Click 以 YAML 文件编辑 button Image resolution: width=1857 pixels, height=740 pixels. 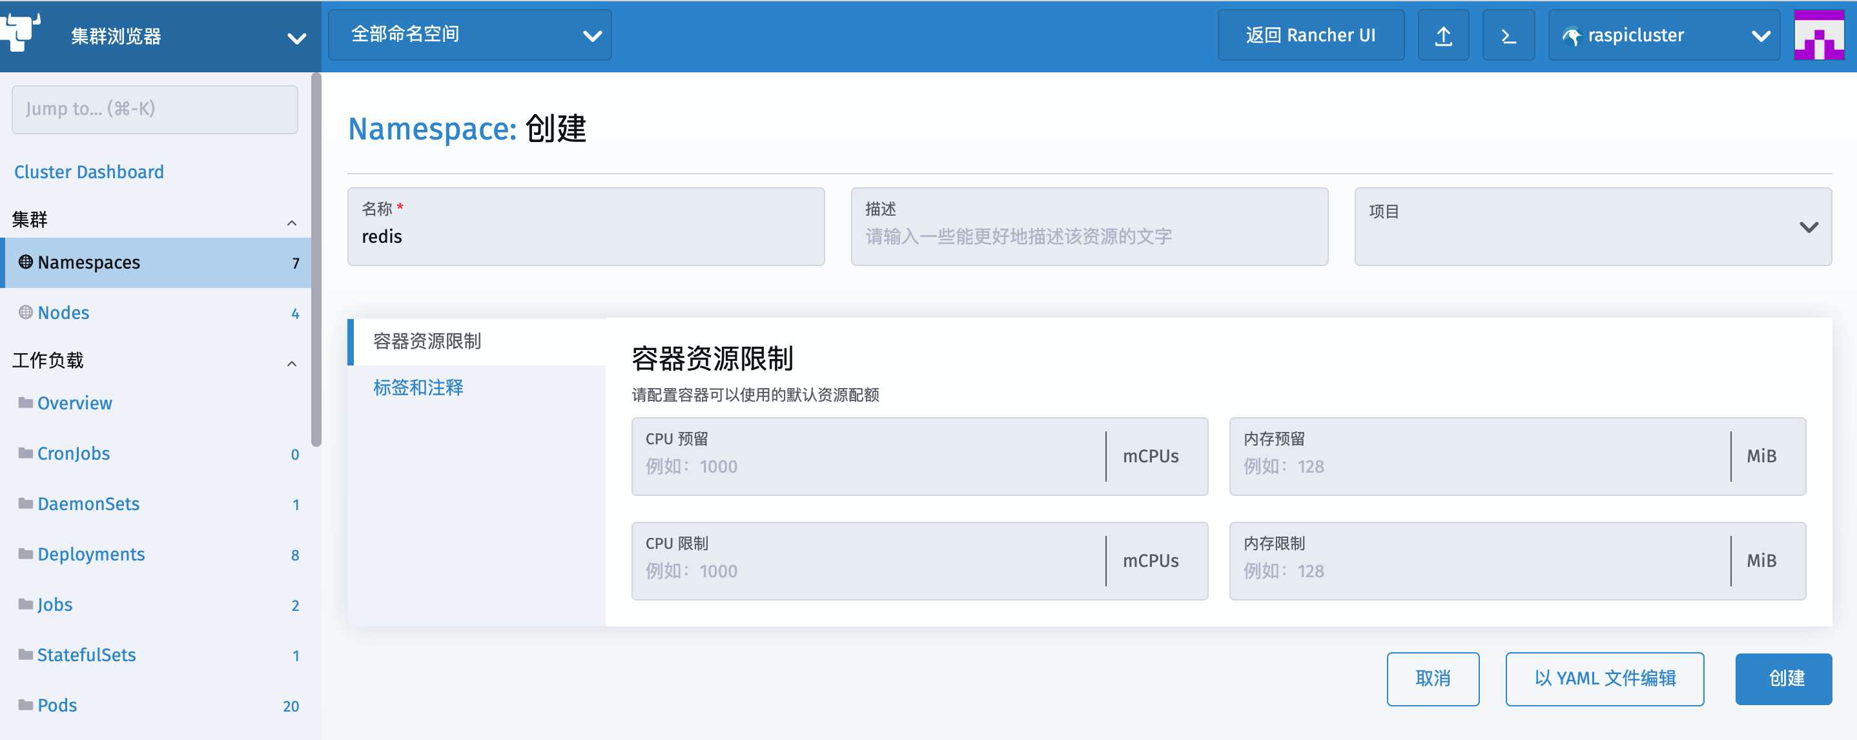pyautogui.click(x=1604, y=679)
